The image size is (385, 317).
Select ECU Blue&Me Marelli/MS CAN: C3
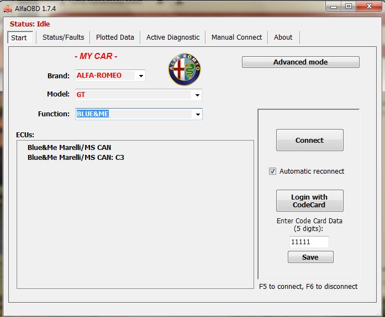pos(76,158)
